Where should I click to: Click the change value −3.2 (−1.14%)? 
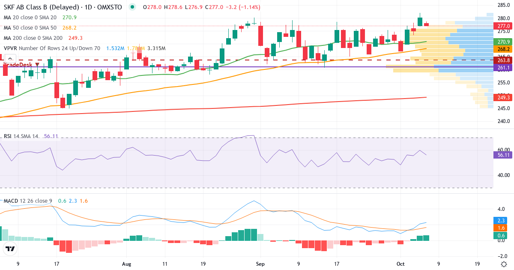(242, 7)
